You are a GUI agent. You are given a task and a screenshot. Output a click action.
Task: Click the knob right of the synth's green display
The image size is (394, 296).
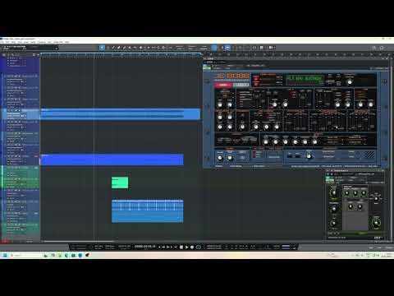point(350,81)
